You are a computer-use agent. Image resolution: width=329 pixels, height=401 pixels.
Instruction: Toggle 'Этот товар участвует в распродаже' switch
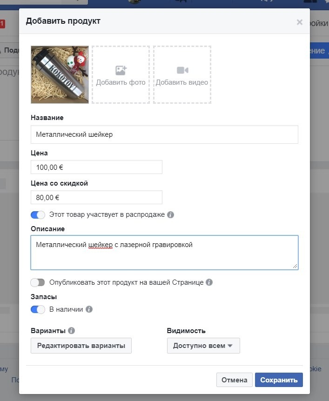38,214
